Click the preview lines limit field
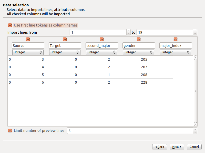 [x=129, y=131]
